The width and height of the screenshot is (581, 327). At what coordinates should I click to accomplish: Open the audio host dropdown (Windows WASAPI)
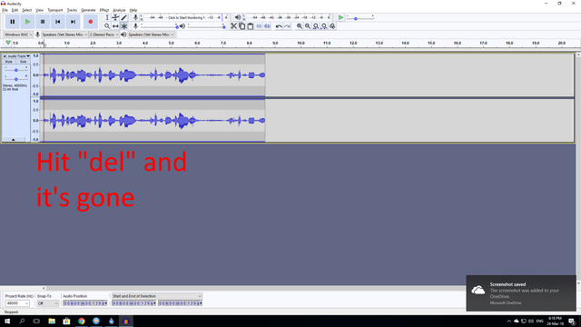coord(18,35)
